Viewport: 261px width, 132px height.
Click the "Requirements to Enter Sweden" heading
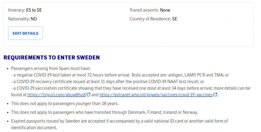[x=52, y=57]
